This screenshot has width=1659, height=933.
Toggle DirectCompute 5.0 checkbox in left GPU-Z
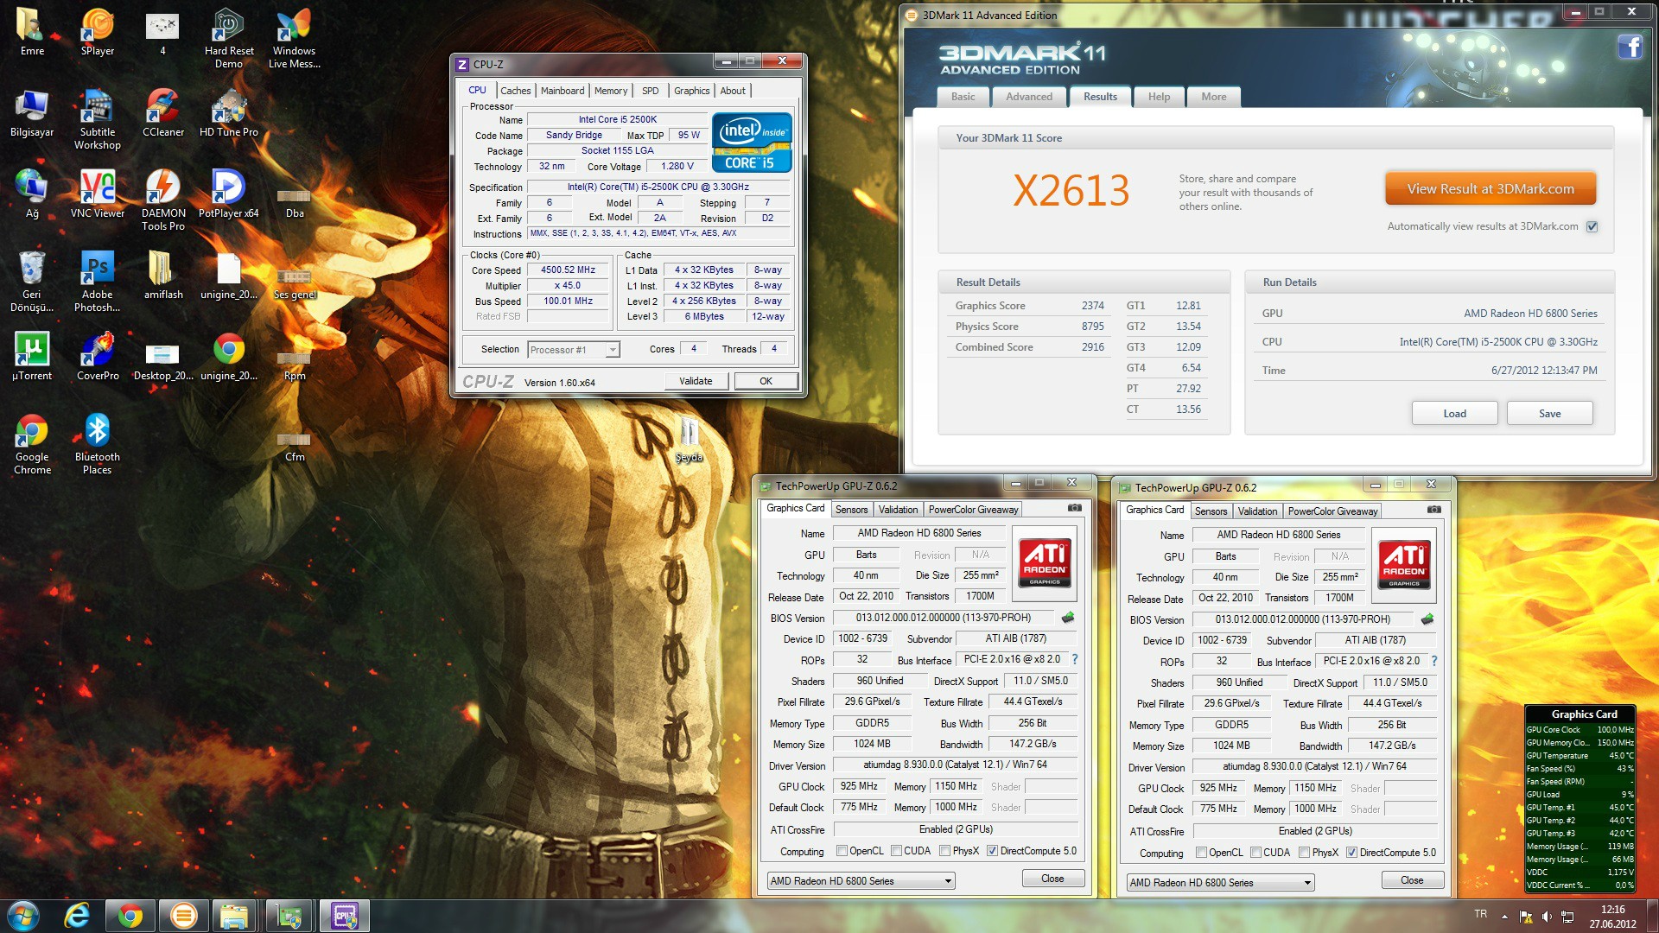click(x=992, y=851)
